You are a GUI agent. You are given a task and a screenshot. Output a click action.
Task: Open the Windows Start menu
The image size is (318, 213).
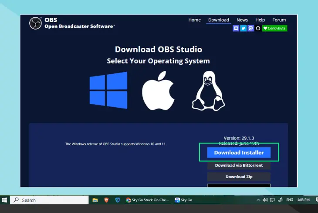click(x=4, y=200)
